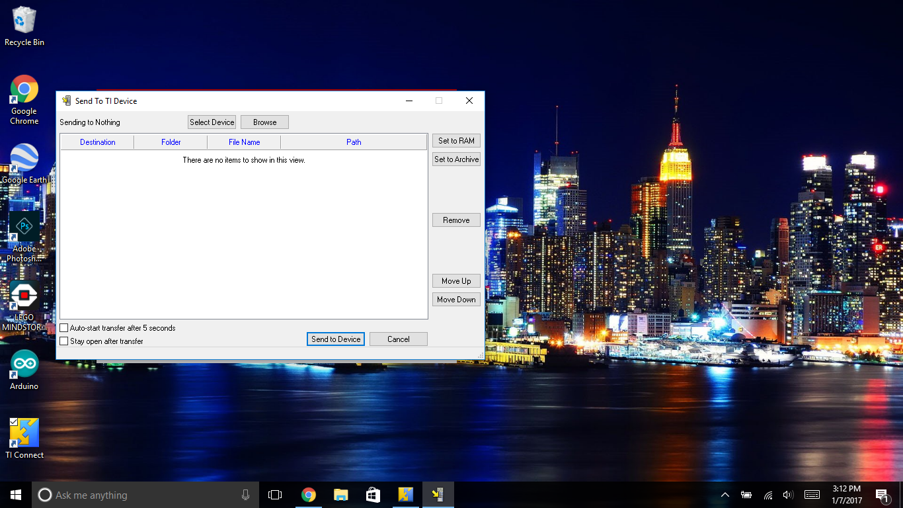The image size is (903, 508).
Task: Select the Google Chrome desktop shortcut
Action: (24, 100)
